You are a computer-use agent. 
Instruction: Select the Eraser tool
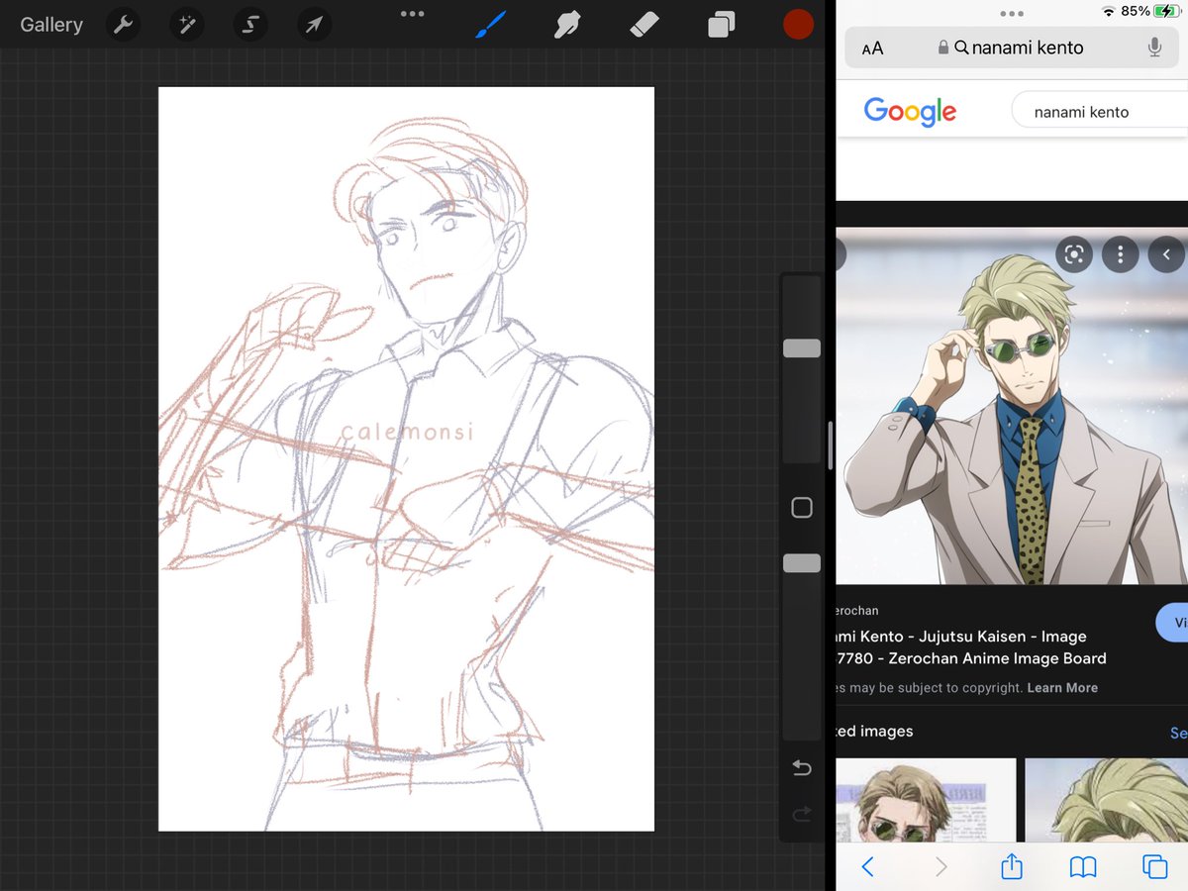[644, 25]
